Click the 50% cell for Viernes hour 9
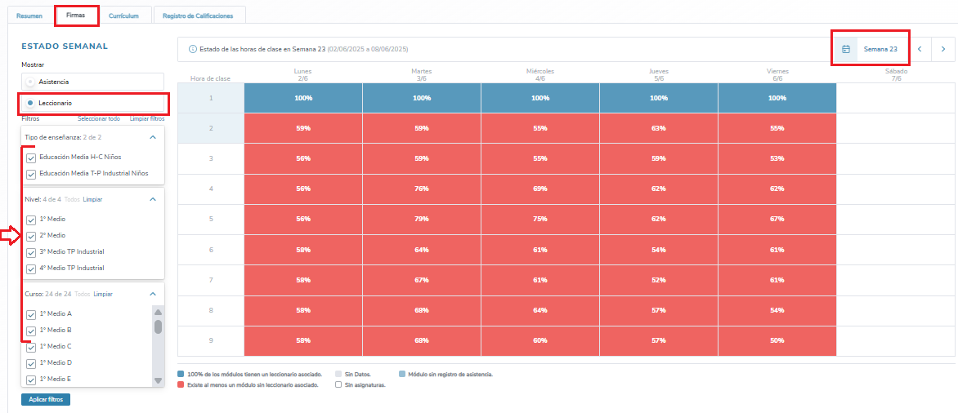 [x=777, y=341]
